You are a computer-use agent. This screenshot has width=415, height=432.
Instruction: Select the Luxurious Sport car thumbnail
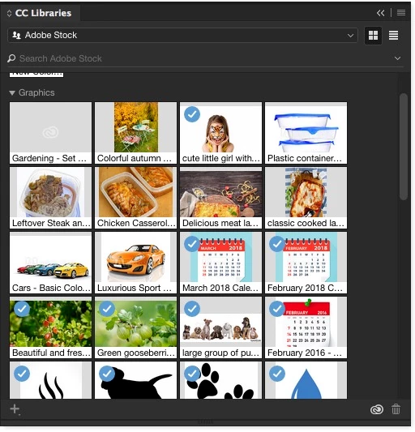(x=136, y=263)
